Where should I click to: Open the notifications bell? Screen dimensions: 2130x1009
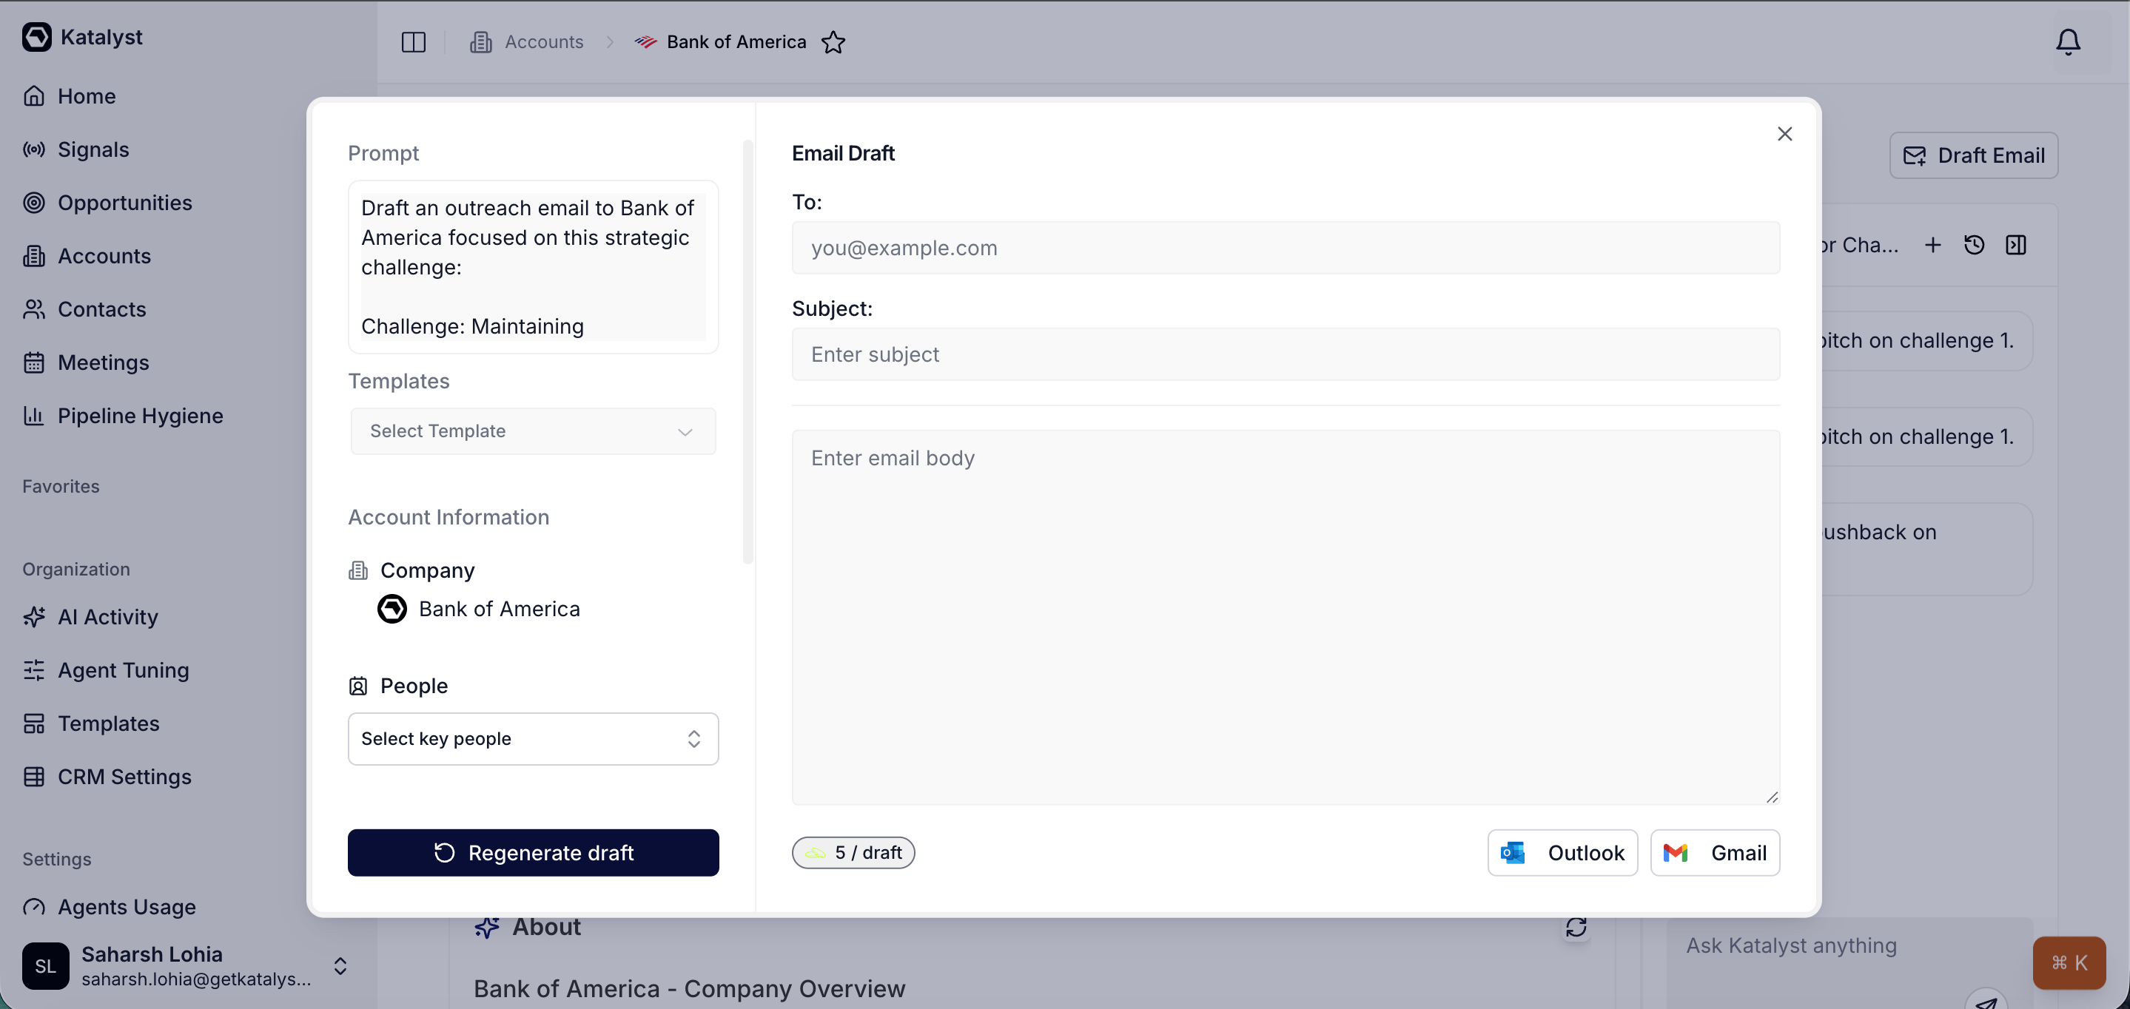point(2068,42)
